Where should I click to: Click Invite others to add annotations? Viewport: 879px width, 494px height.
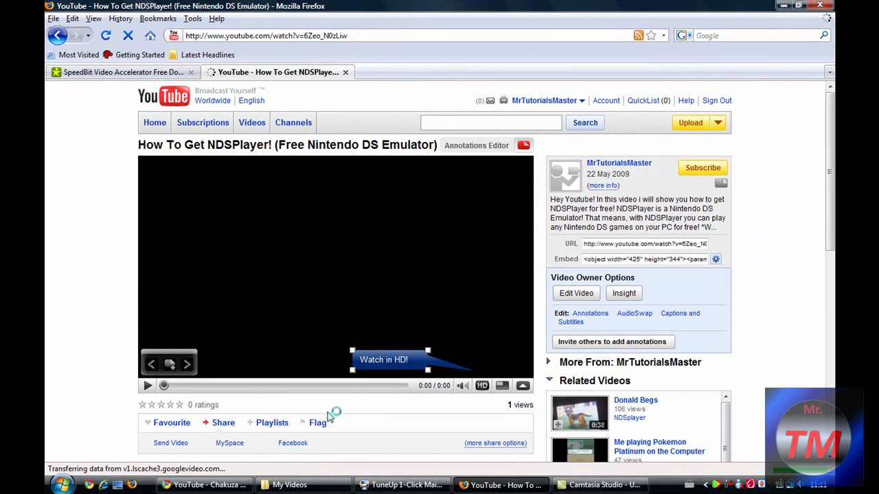[613, 342]
